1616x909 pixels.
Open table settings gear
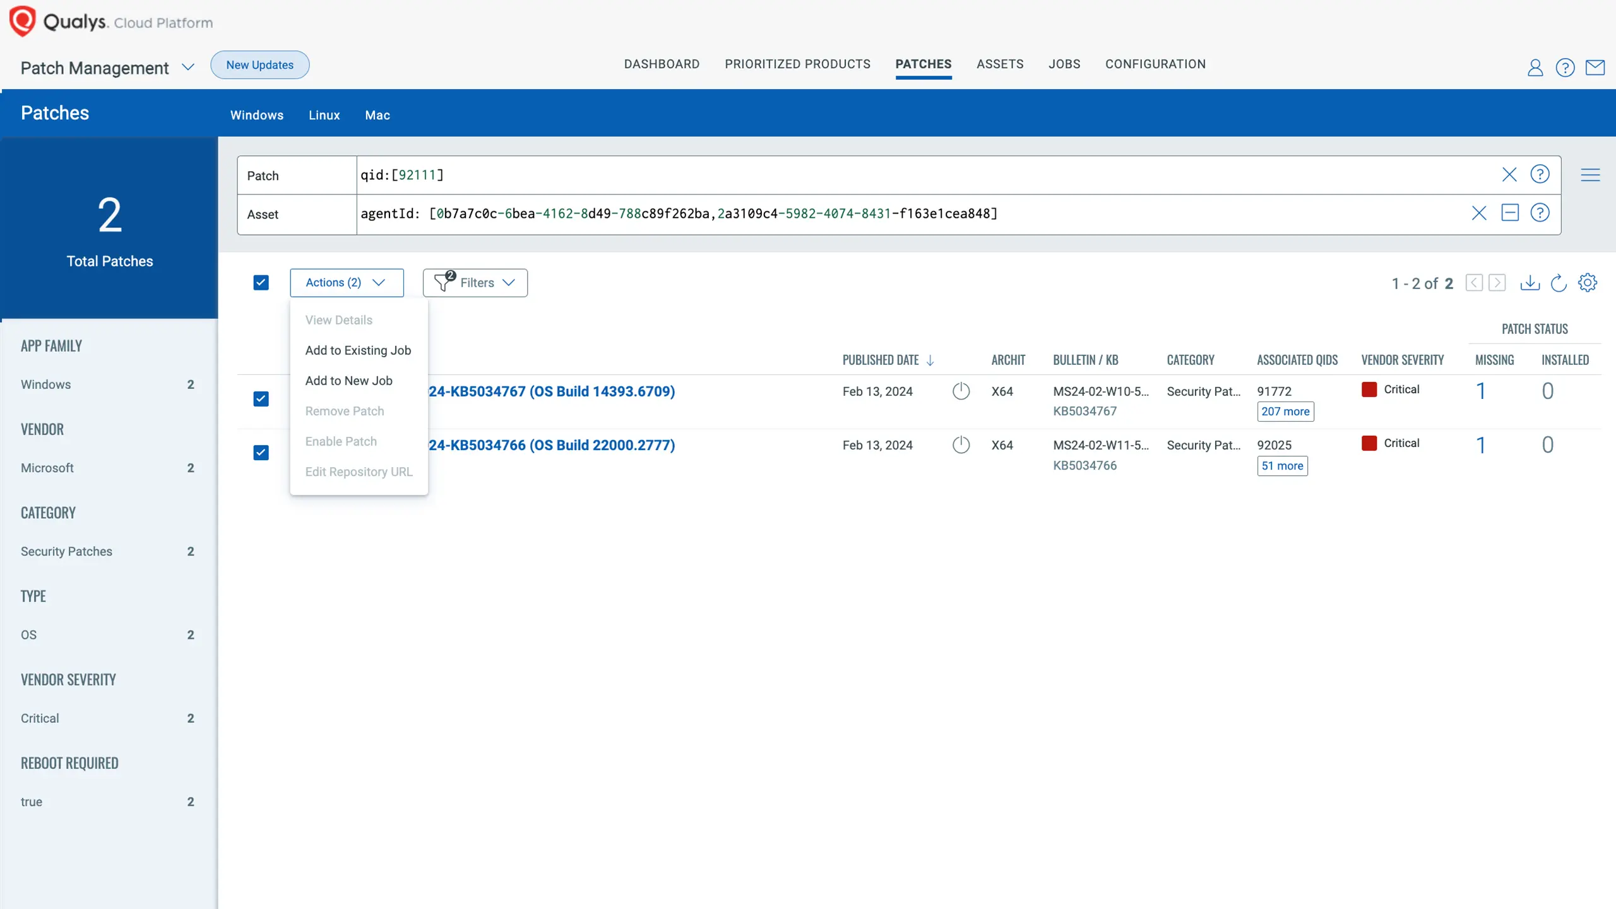point(1588,283)
